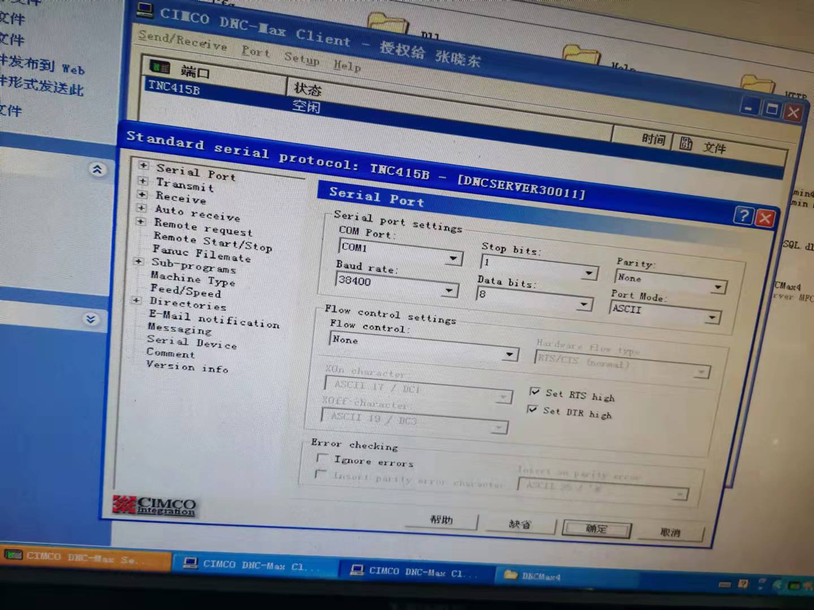Open the Setup menu

302,58
